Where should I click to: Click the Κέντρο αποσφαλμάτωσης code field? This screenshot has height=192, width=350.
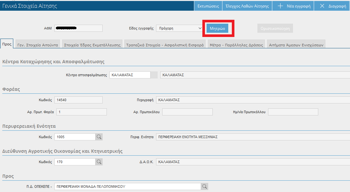click(x=130, y=75)
